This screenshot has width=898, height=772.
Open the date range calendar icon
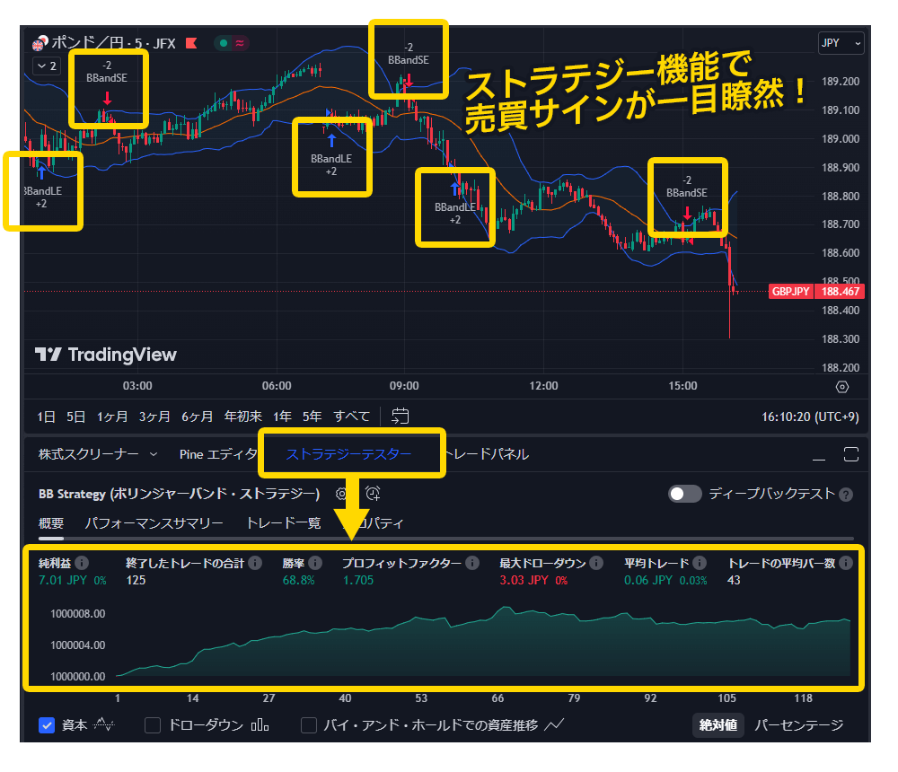pos(401,416)
